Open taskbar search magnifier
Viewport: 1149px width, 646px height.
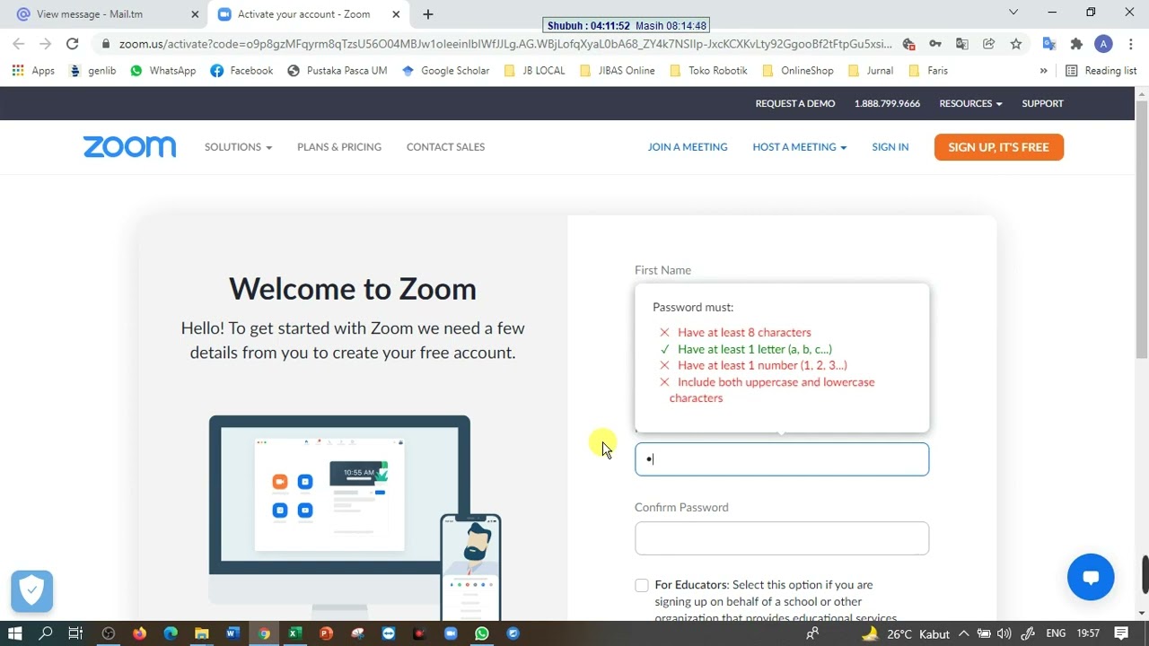46,633
